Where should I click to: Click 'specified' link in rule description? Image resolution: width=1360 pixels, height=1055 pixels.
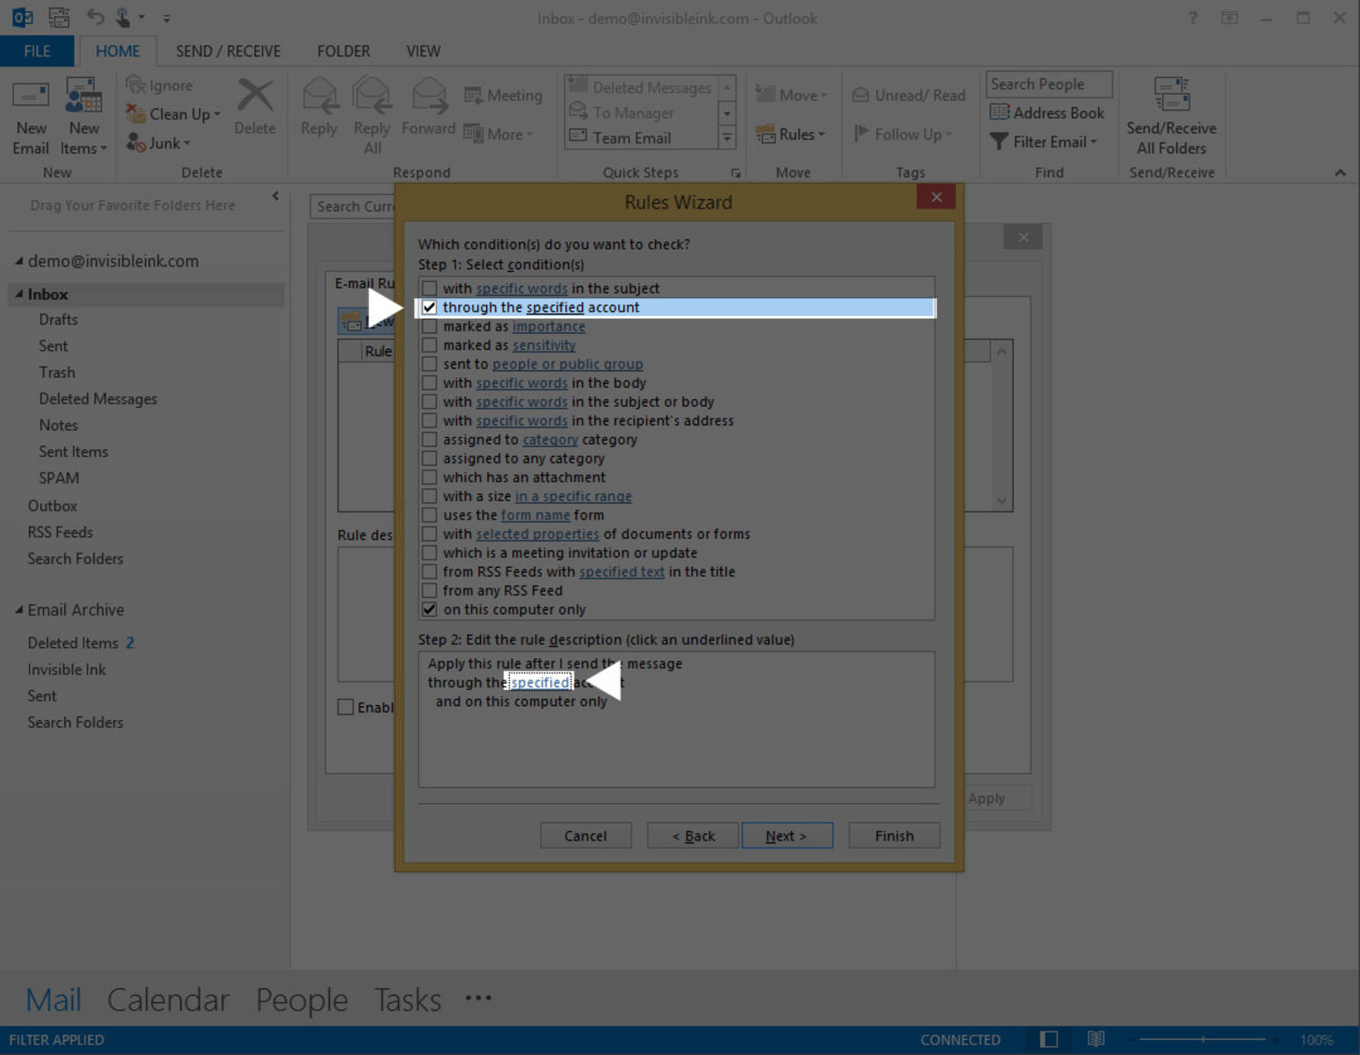pyautogui.click(x=540, y=682)
